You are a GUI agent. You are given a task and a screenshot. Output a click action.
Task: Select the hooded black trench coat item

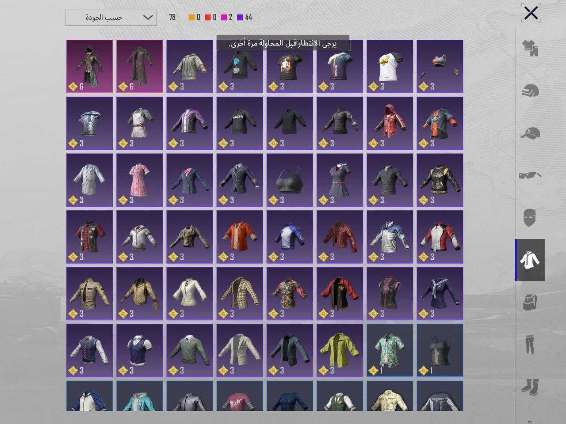point(90,67)
